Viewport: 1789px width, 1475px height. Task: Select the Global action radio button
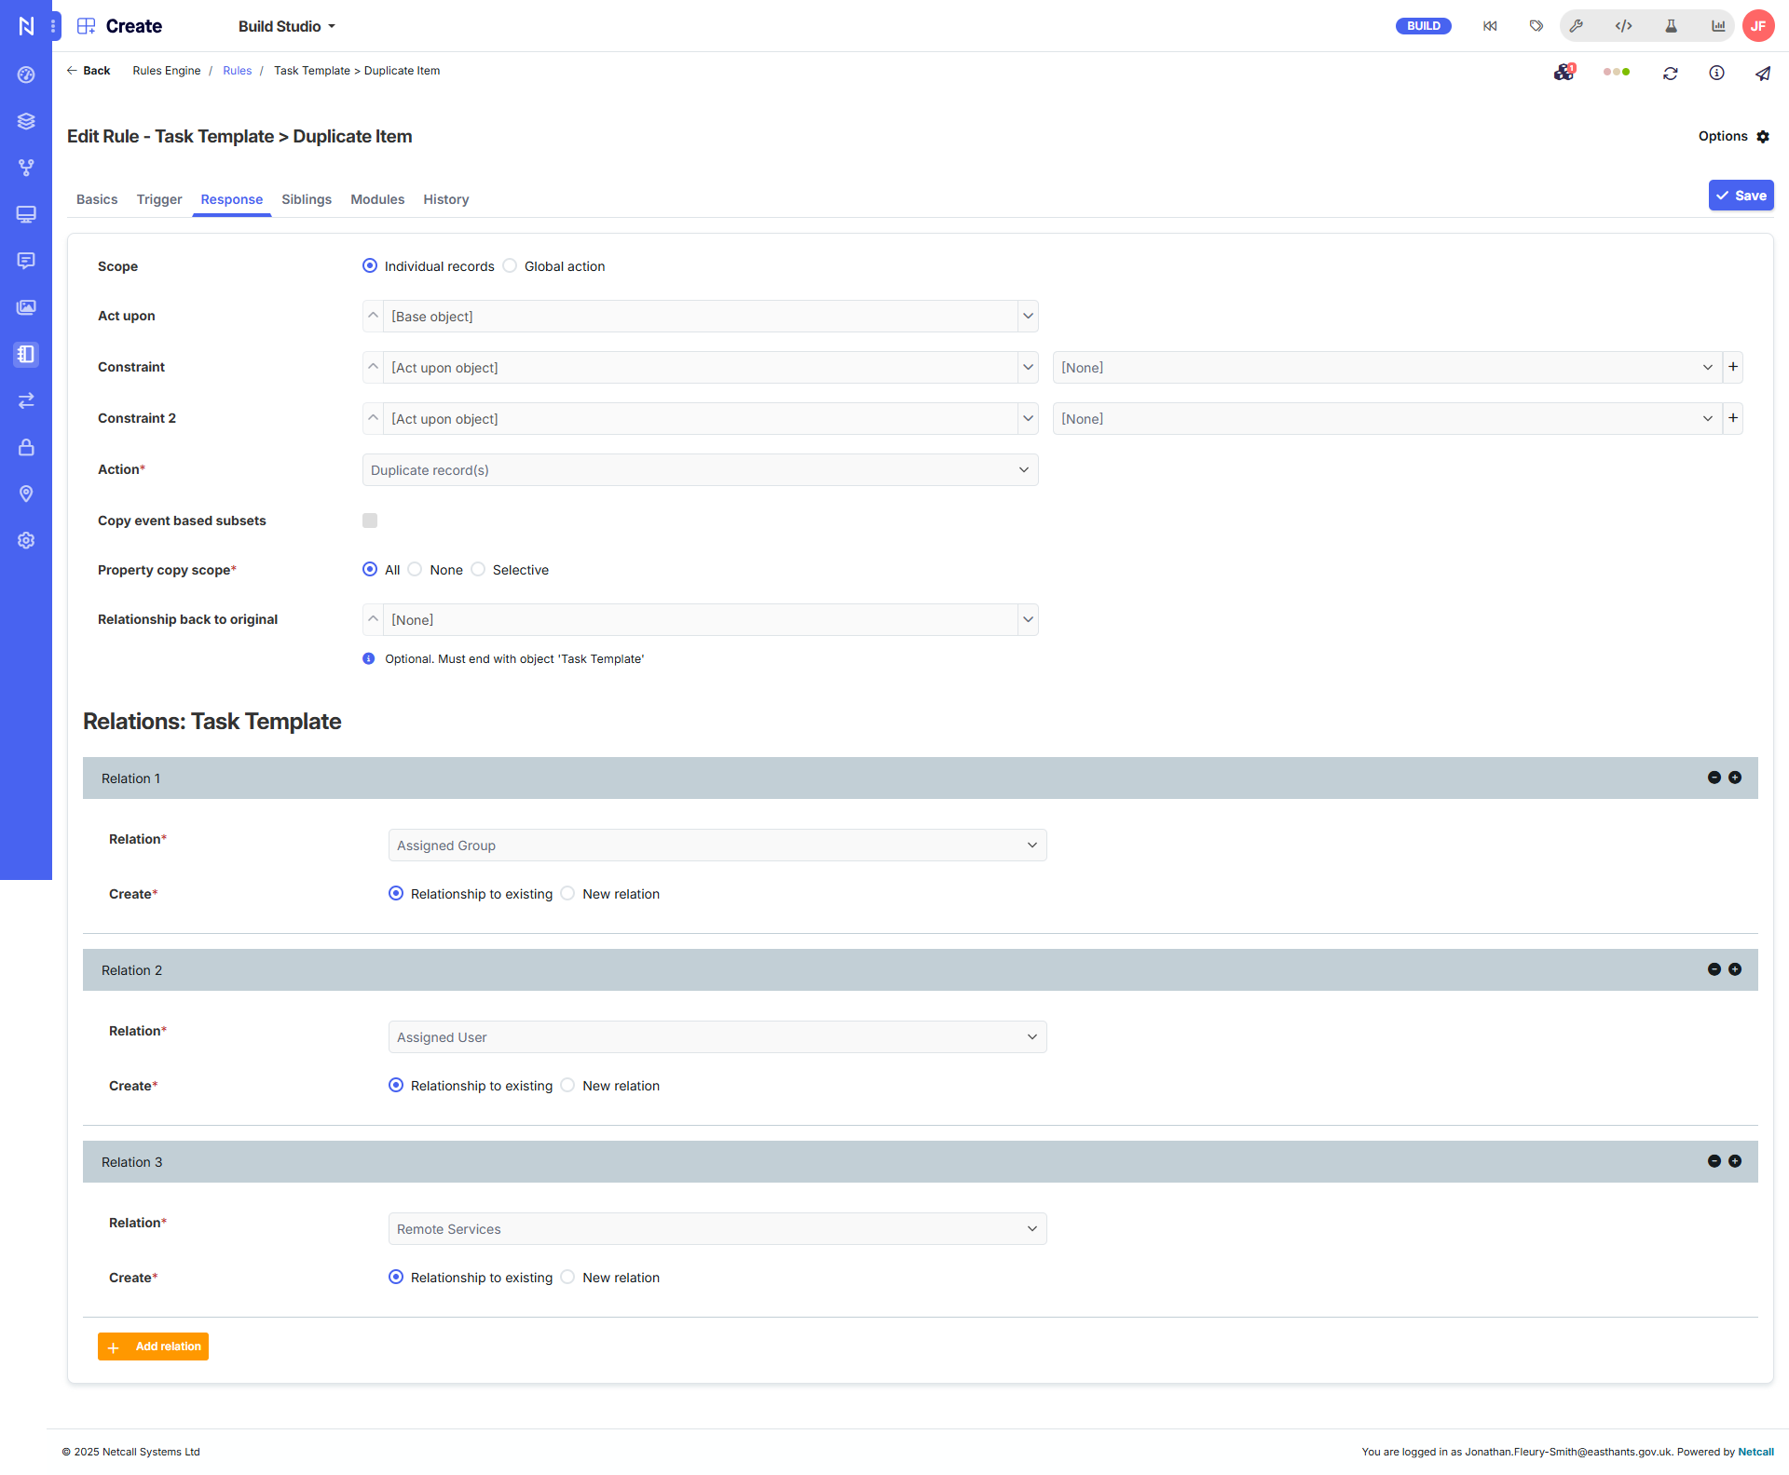point(510,266)
